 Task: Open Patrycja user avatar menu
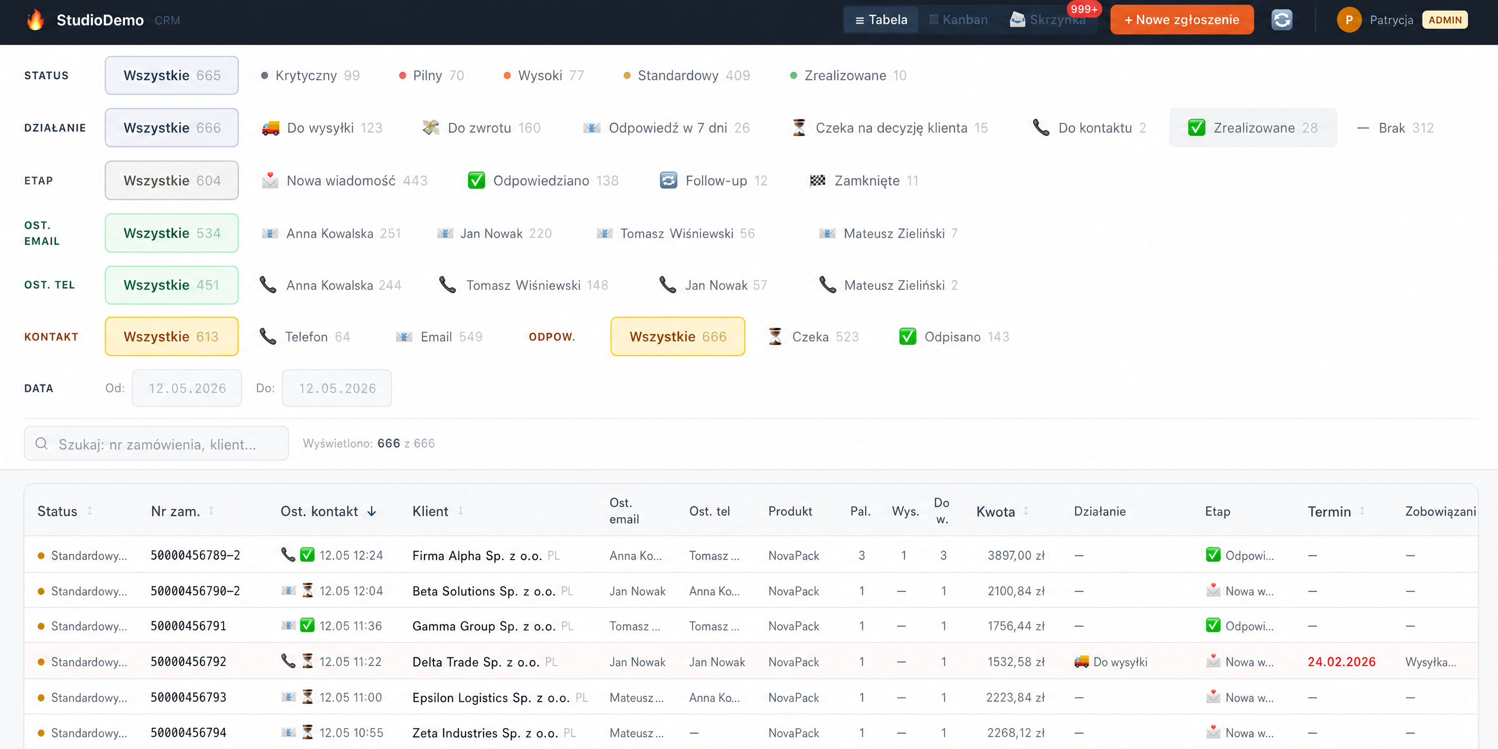click(1349, 20)
